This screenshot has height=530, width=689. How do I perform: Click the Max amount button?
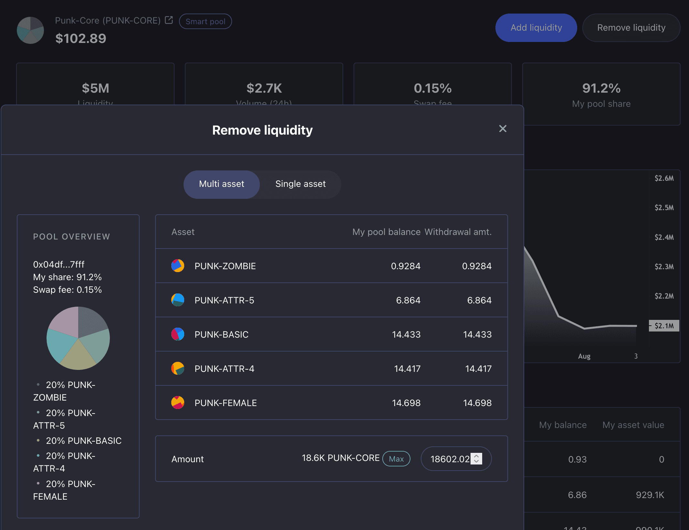click(x=396, y=459)
